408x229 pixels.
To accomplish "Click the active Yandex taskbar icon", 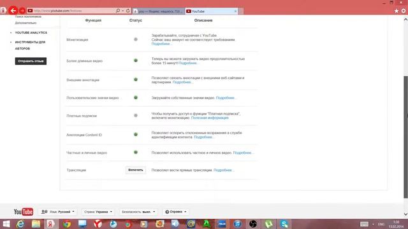I will tap(51, 224).
